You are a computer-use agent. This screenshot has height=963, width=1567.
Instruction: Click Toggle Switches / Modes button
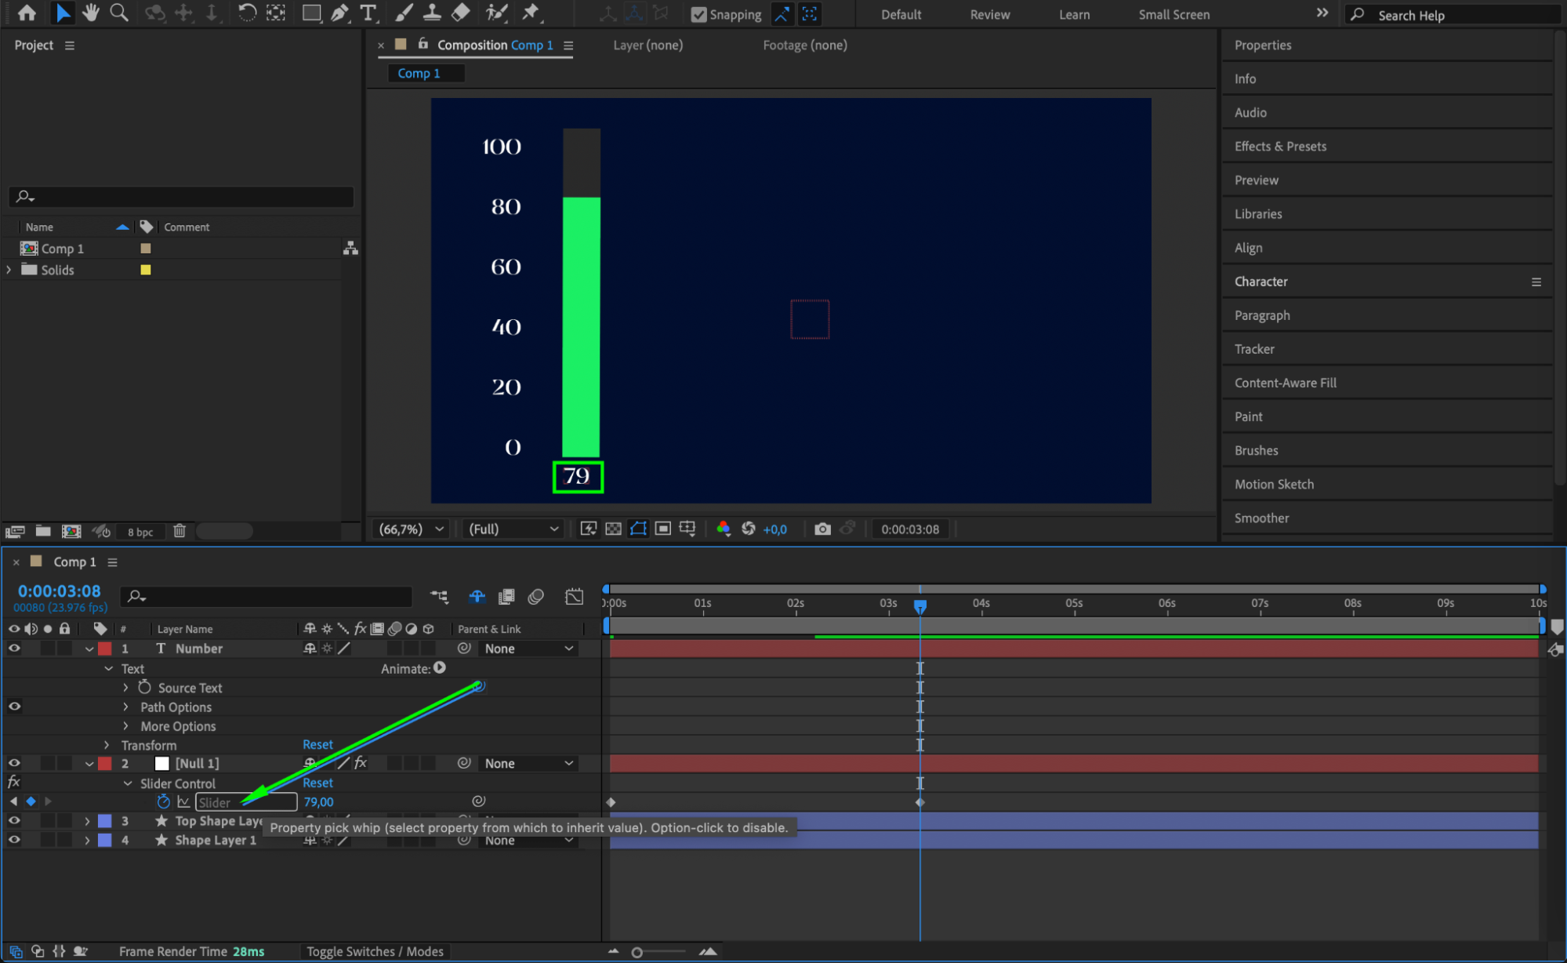click(x=375, y=951)
